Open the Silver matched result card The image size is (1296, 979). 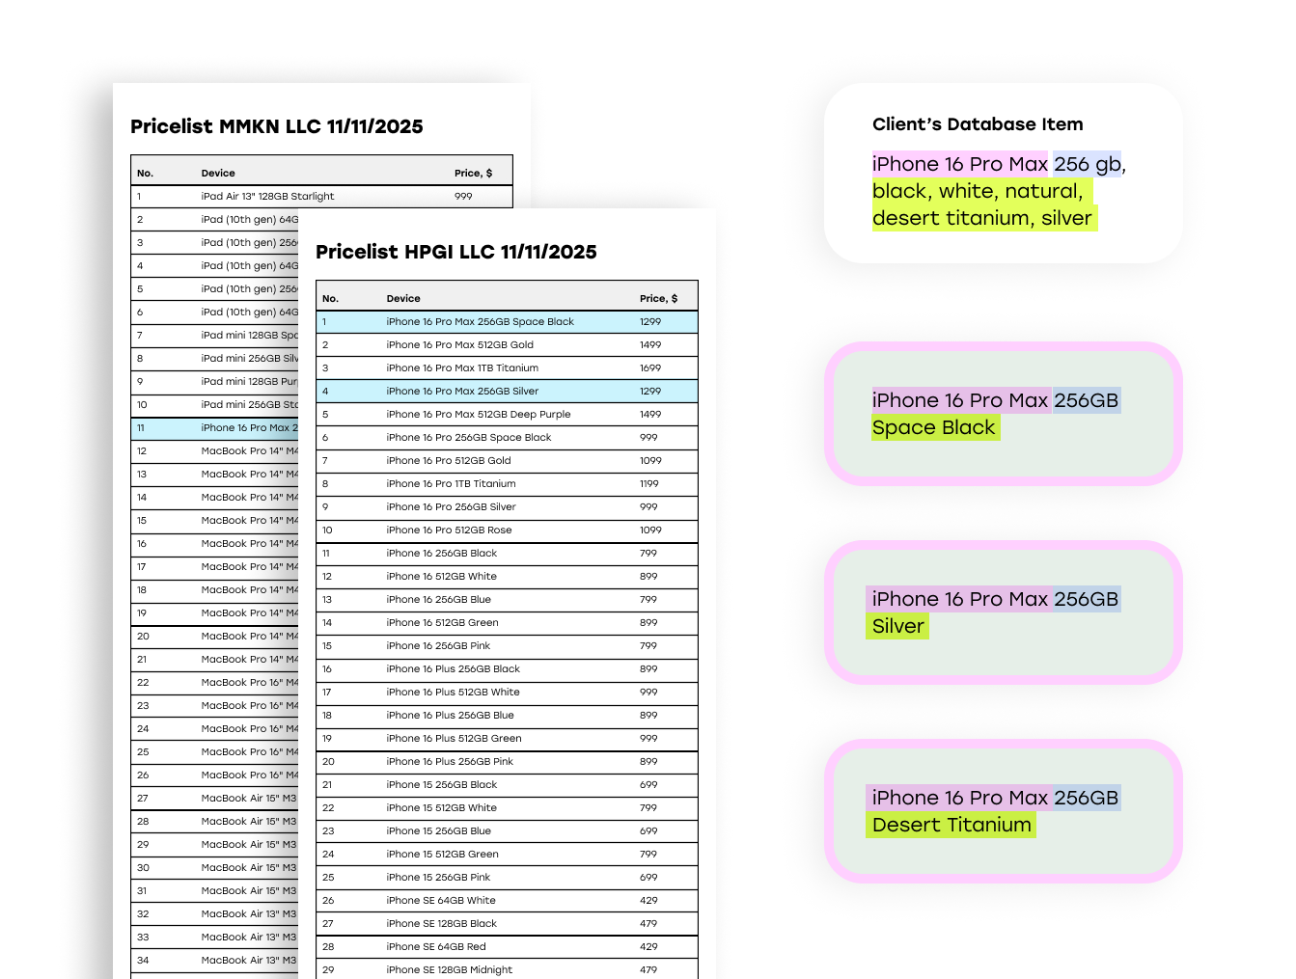[1003, 612]
